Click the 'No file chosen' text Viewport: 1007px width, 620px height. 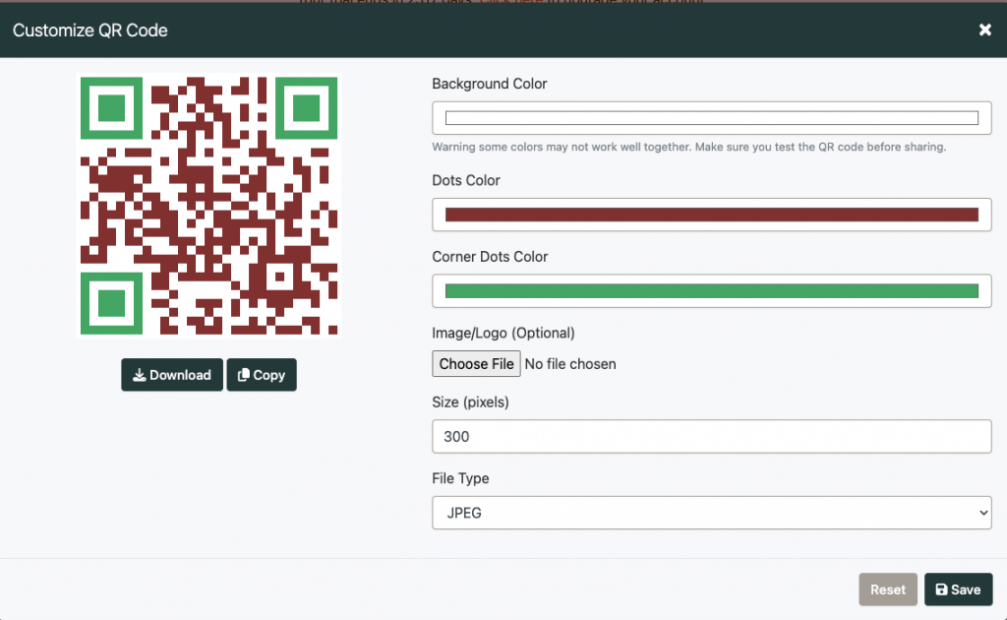pos(570,364)
